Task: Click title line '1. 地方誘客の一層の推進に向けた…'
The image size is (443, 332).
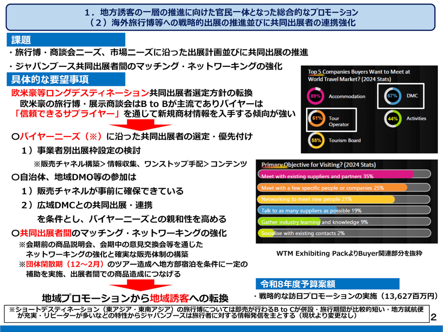Action: coord(221,12)
